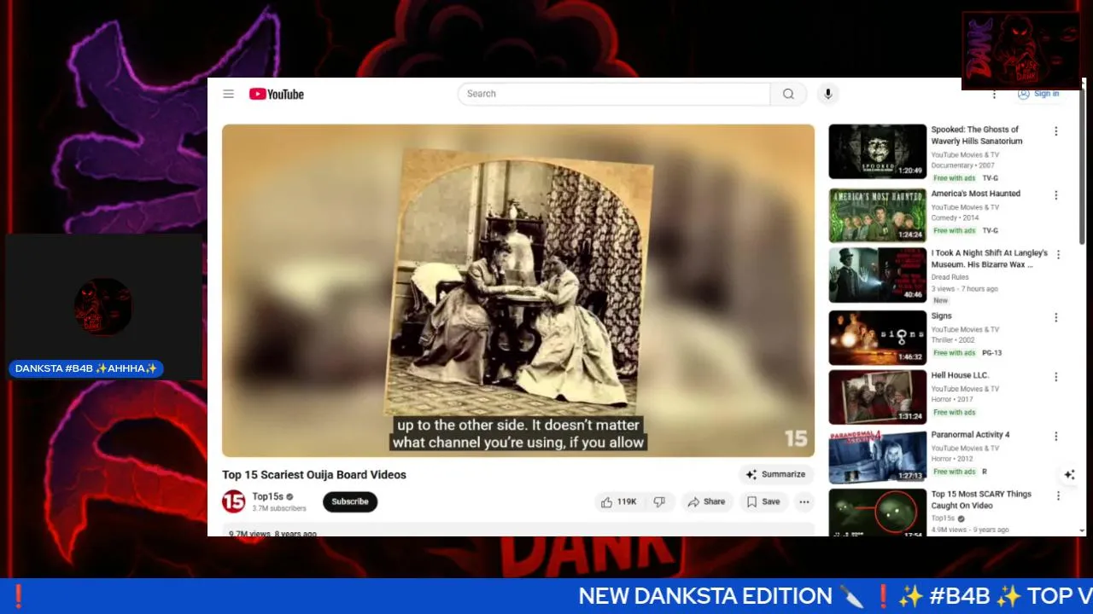Click title 'I Took A Night Shift At Langley's'

(990, 259)
